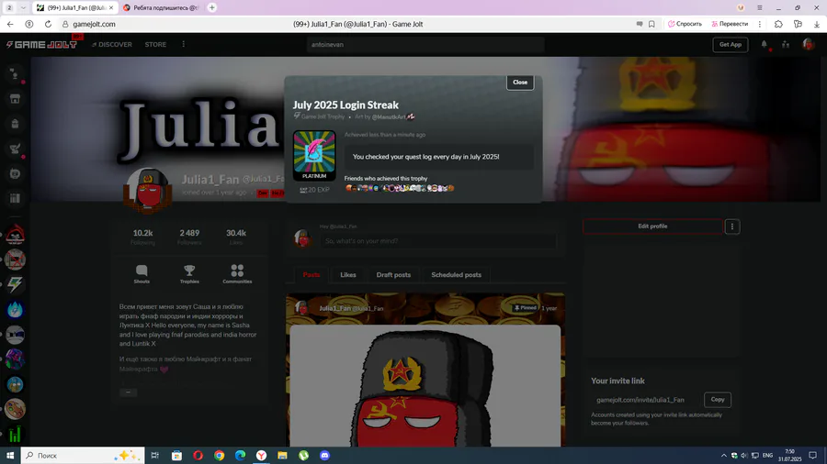827x464 pixels.
Task: Open the account avatar menu
Action: (808, 45)
